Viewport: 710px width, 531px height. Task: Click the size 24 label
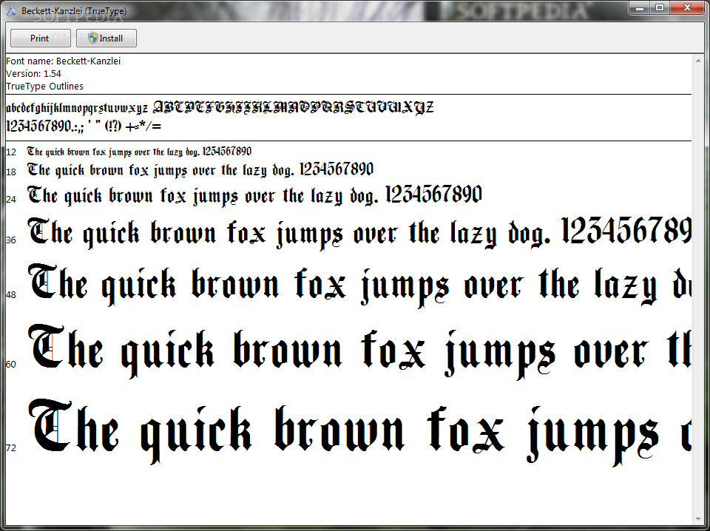click(11, 199)
